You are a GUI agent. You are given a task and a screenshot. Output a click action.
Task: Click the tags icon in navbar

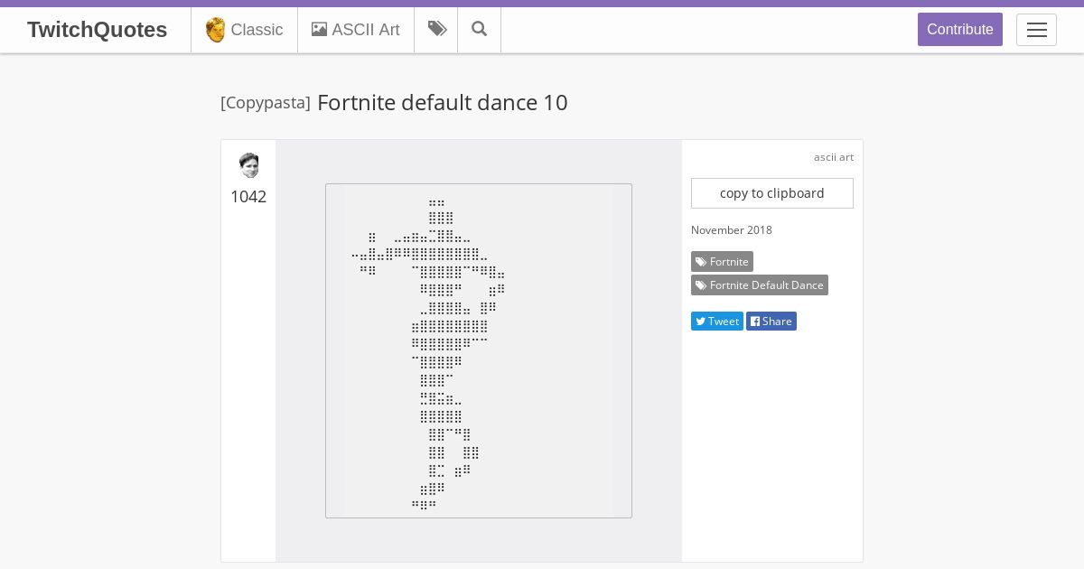click(x=436, y=30)
